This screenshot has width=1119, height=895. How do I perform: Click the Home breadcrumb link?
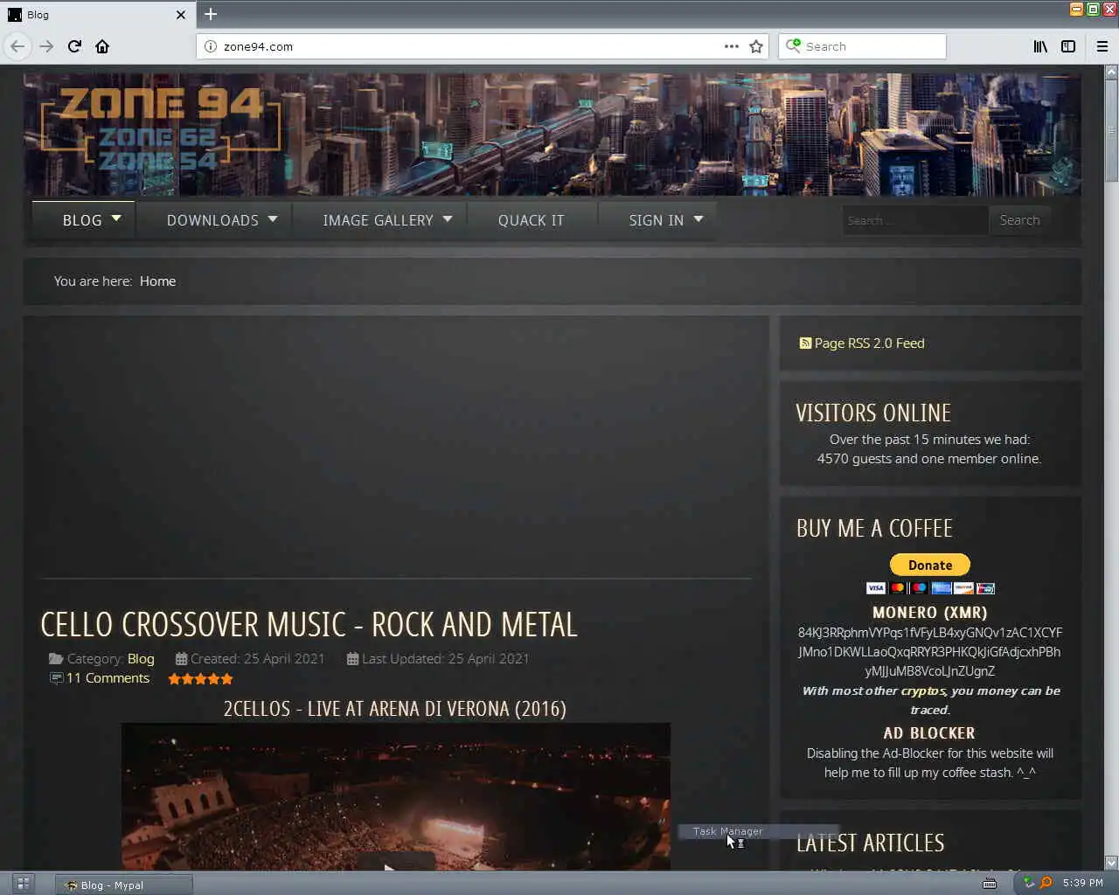coord(157,281)
